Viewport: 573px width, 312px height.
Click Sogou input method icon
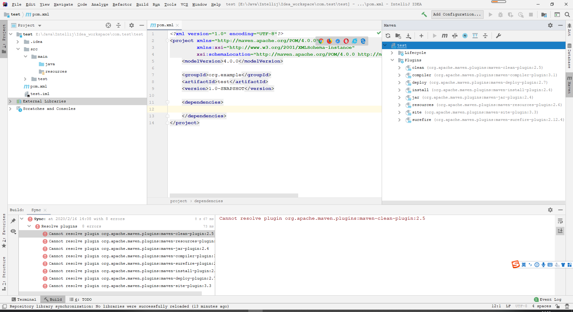point(516,264)
